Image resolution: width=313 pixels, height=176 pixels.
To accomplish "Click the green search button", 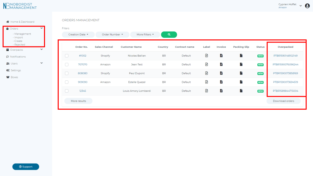I will coord(169,35).
